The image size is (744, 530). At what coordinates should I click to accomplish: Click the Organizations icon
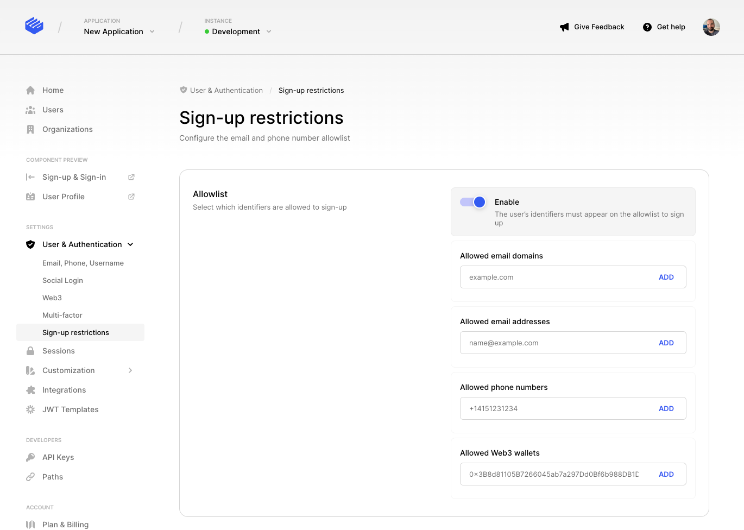point(31,129)
